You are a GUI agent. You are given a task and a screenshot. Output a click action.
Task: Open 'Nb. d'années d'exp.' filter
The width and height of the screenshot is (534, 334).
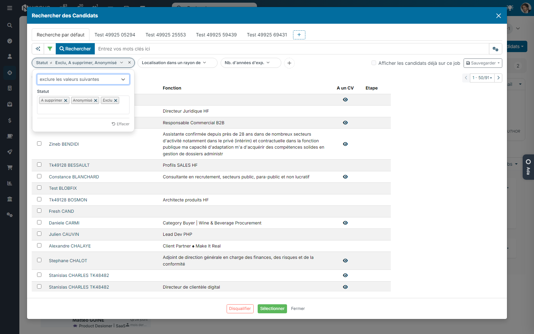[251, 63]
